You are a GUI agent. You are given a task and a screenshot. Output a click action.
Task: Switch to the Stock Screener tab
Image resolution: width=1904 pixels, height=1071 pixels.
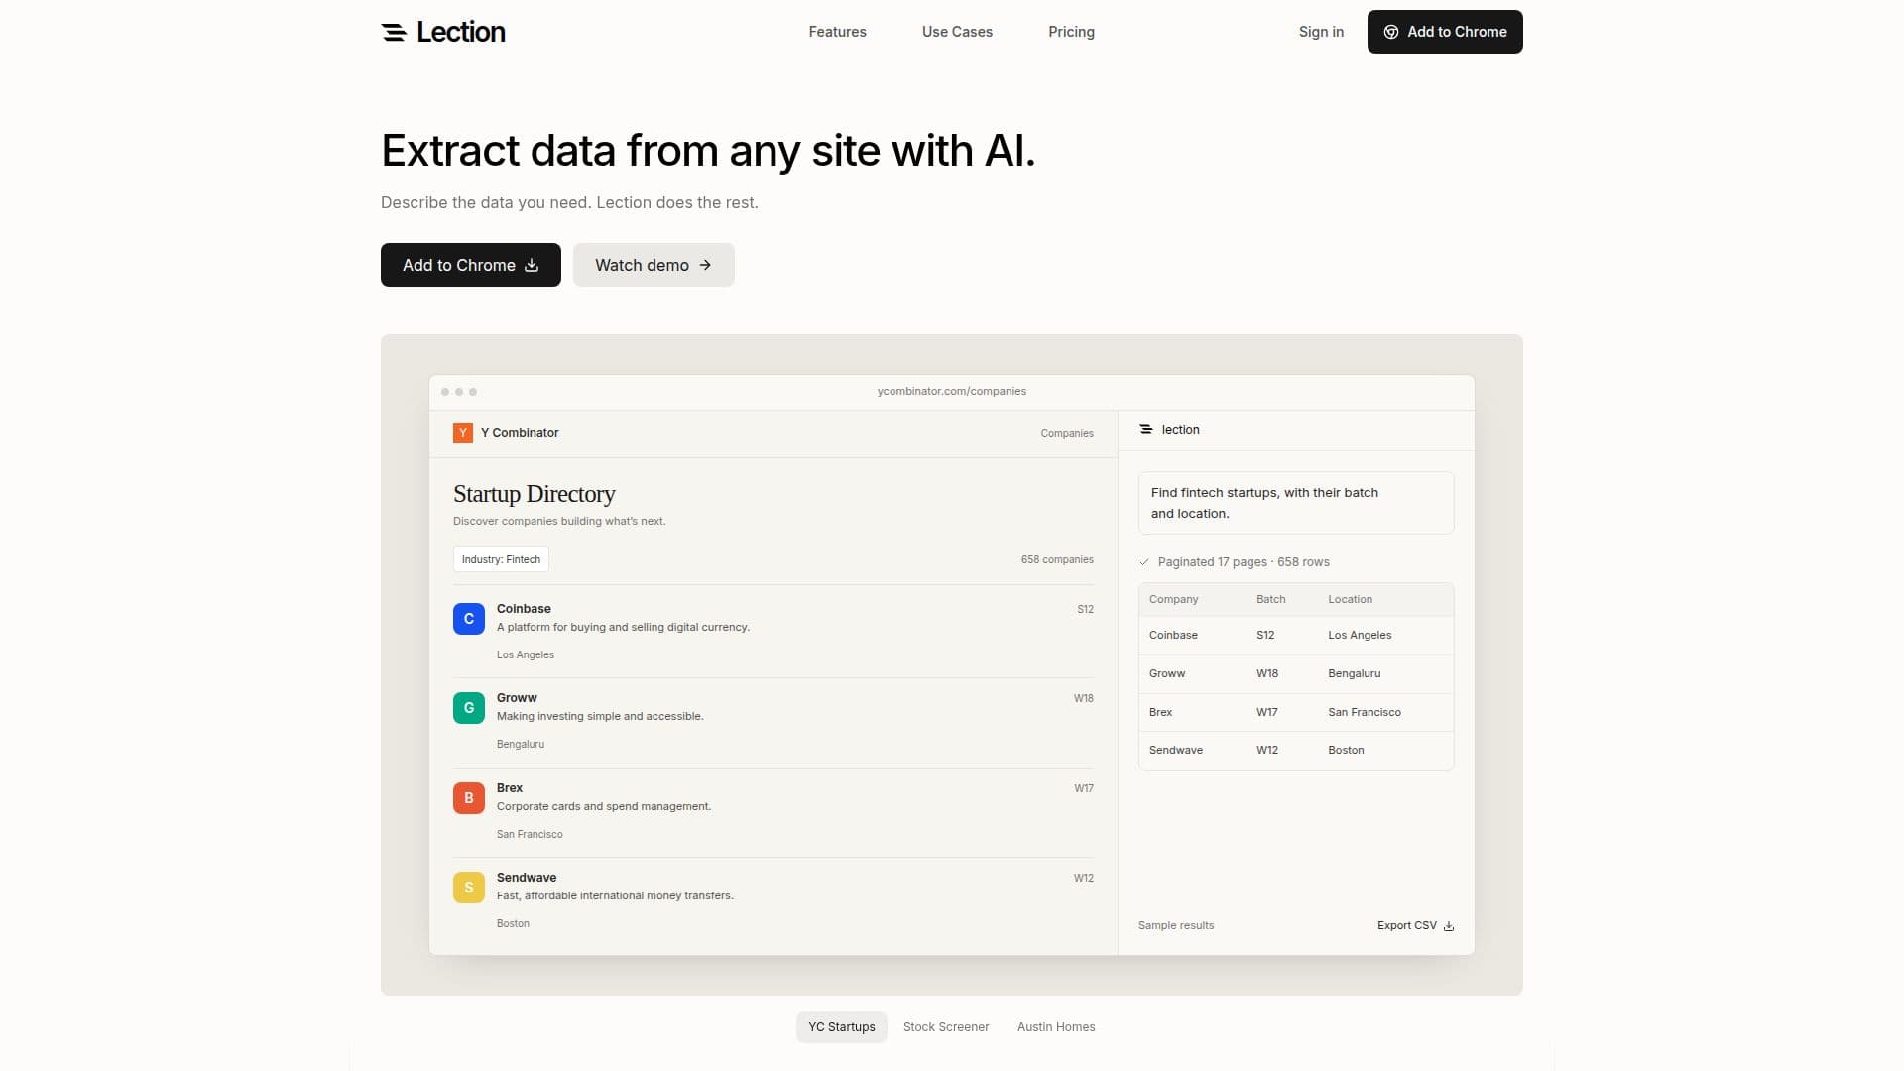point(946,1027)
